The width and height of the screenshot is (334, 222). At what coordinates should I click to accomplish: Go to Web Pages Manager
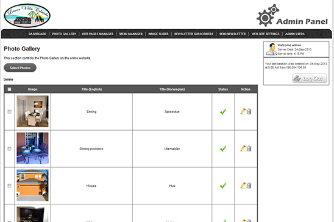coord(98,34)
